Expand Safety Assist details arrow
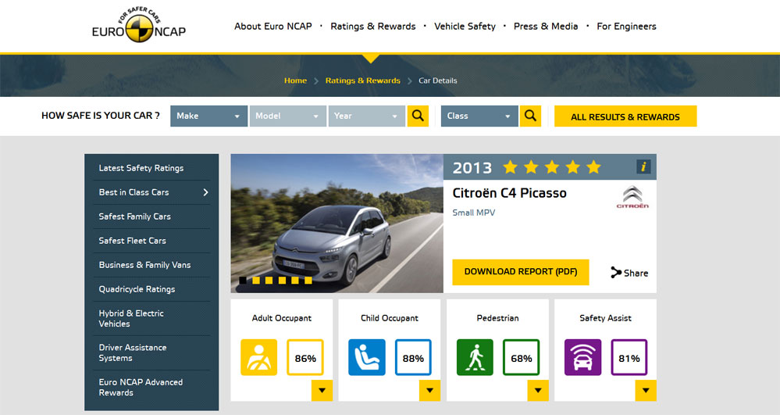The width and height of the screenshot is (780, 415). tap(646, 391)
